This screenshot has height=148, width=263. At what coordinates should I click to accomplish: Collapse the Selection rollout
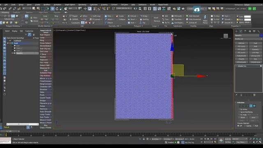coord(236,102)
